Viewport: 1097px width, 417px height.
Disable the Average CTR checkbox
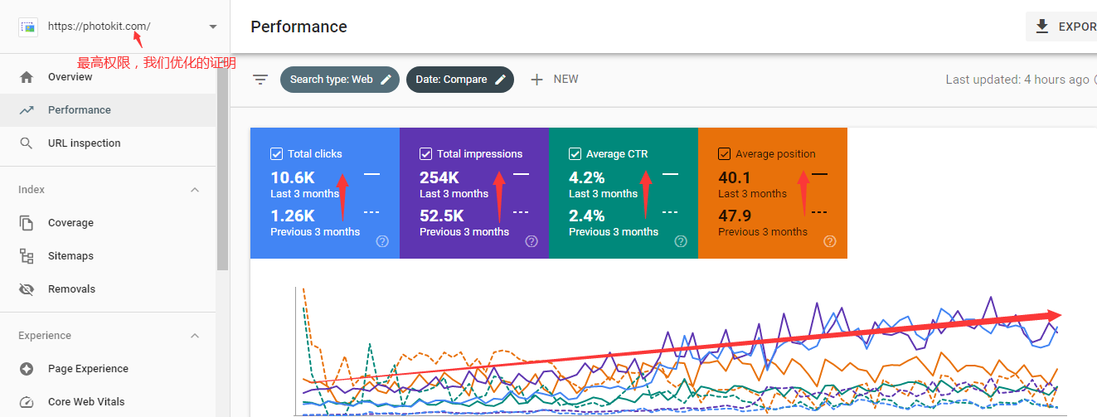click(x=575, y=153)
